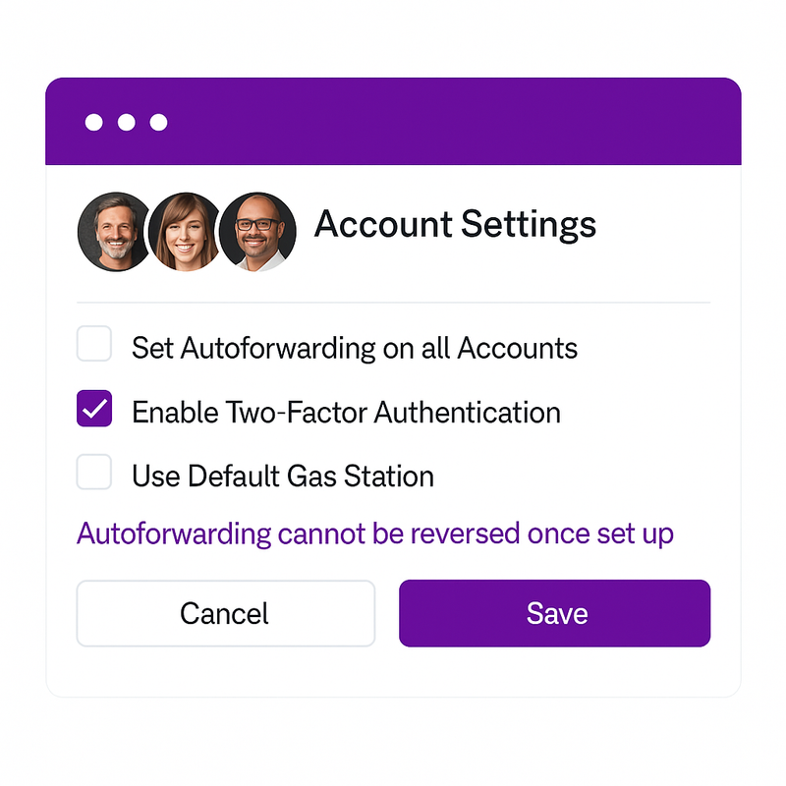This screenshot has height=786, width=786.
Task: Click the 'Use Default Gas Station' label text
Action: [283, 476]
